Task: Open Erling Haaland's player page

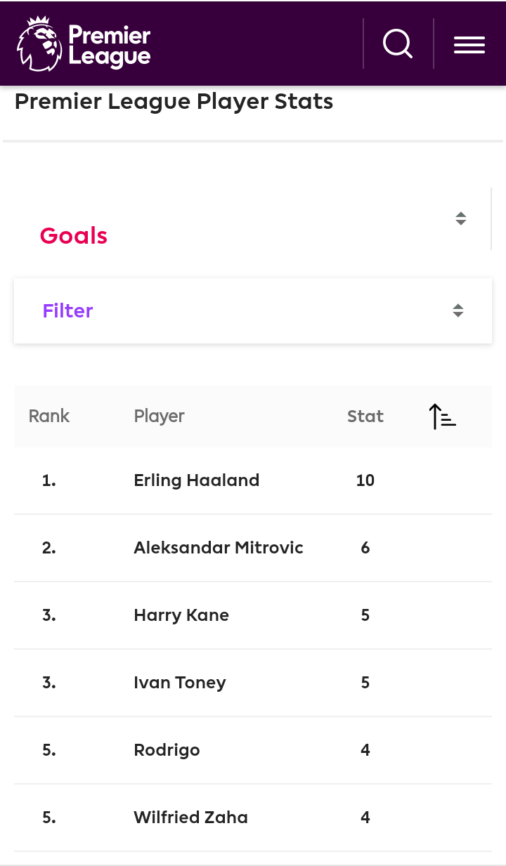Action: [197, 480]
